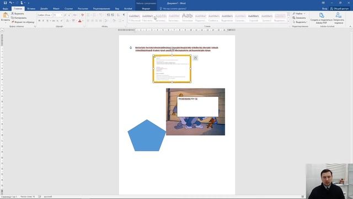Apply the text highlight color
This screenshot has width=353, height=199.
click(x=73, y=21)
